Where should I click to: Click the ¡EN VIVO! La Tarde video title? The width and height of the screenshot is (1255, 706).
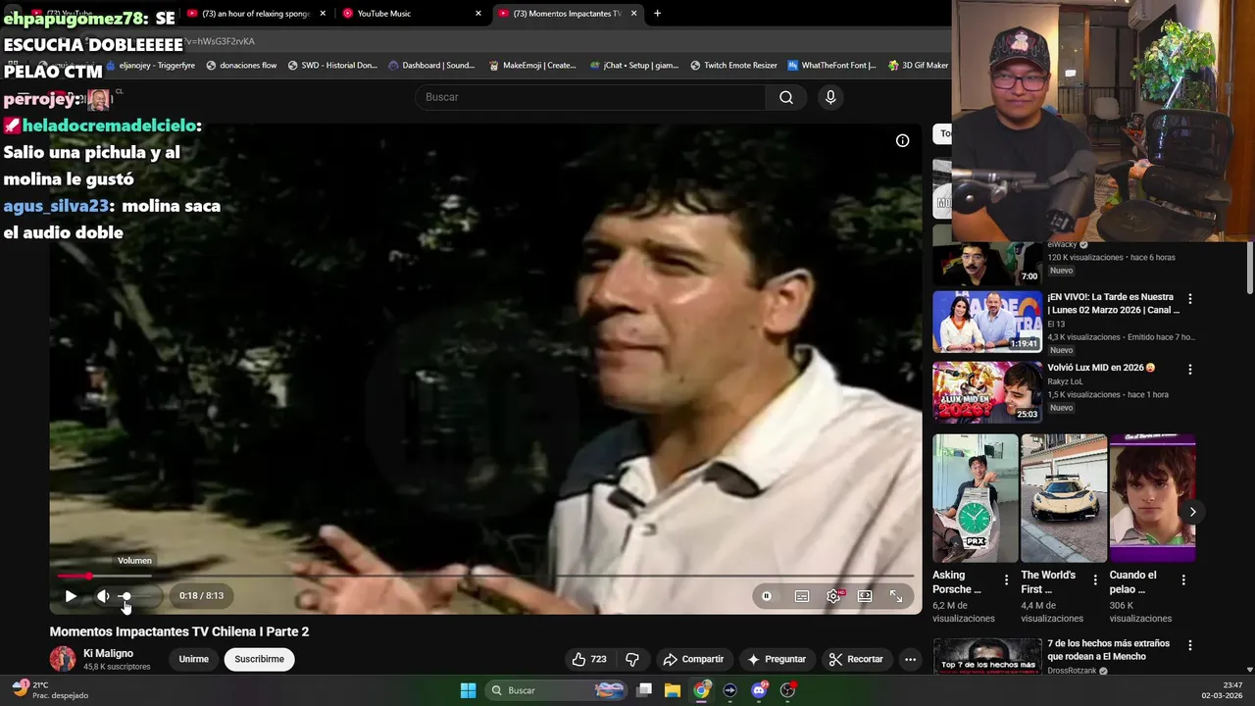pyautogui.click(x=1113, y=303)
